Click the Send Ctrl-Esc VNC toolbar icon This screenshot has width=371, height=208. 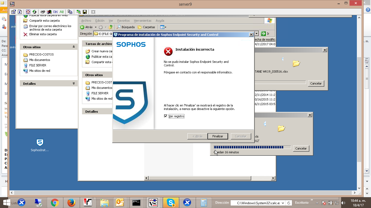pyautogui.click(x=49, y=12)
